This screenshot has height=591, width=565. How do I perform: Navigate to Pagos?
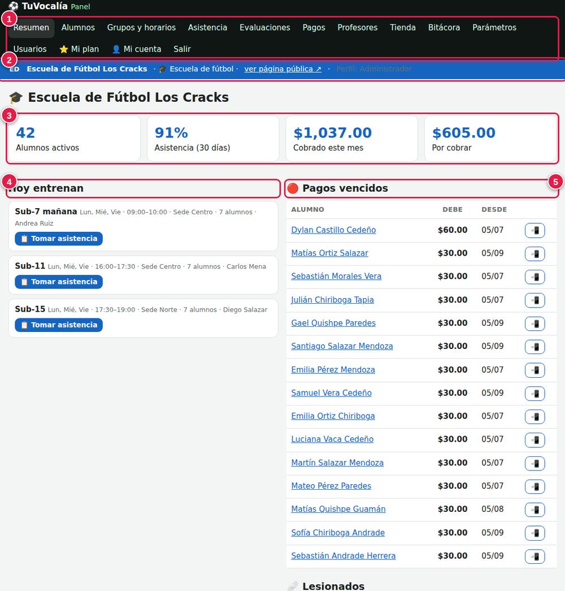(x=314, y=28)
